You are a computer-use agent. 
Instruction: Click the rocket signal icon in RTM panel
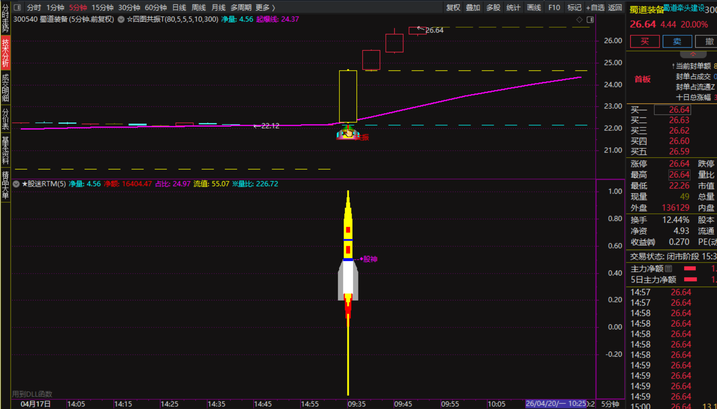pos(348,260)
